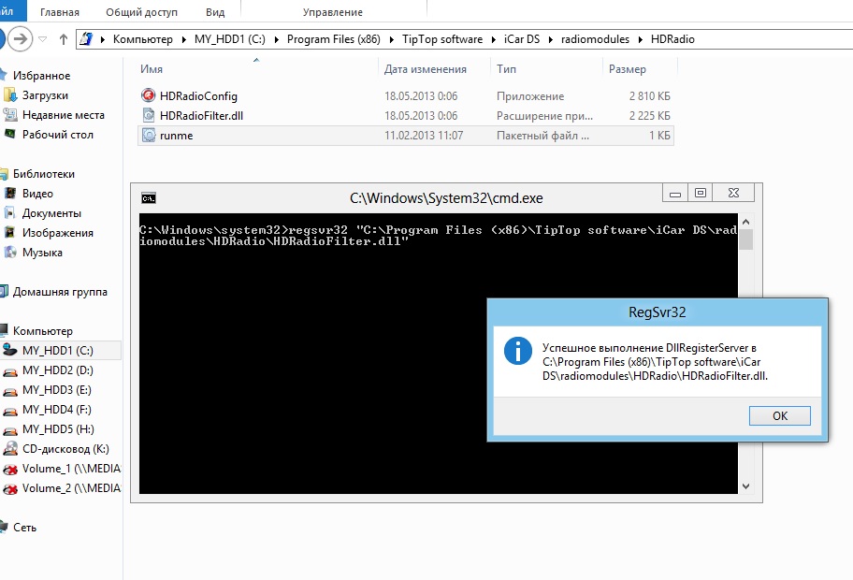Expand the iCar DS breadcrumb arrow
The height and width of the screenshot is (580, 853).
(552, 39)
